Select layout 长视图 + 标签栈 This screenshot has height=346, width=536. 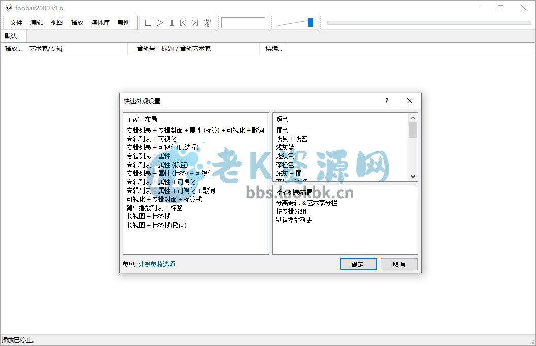click(149, 216)
